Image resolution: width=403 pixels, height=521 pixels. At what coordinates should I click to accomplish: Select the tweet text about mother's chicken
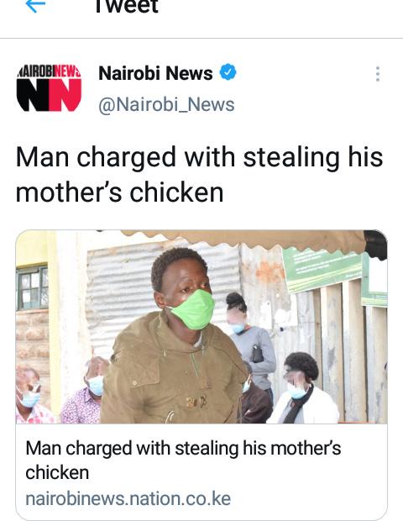[x=199, y=175]
